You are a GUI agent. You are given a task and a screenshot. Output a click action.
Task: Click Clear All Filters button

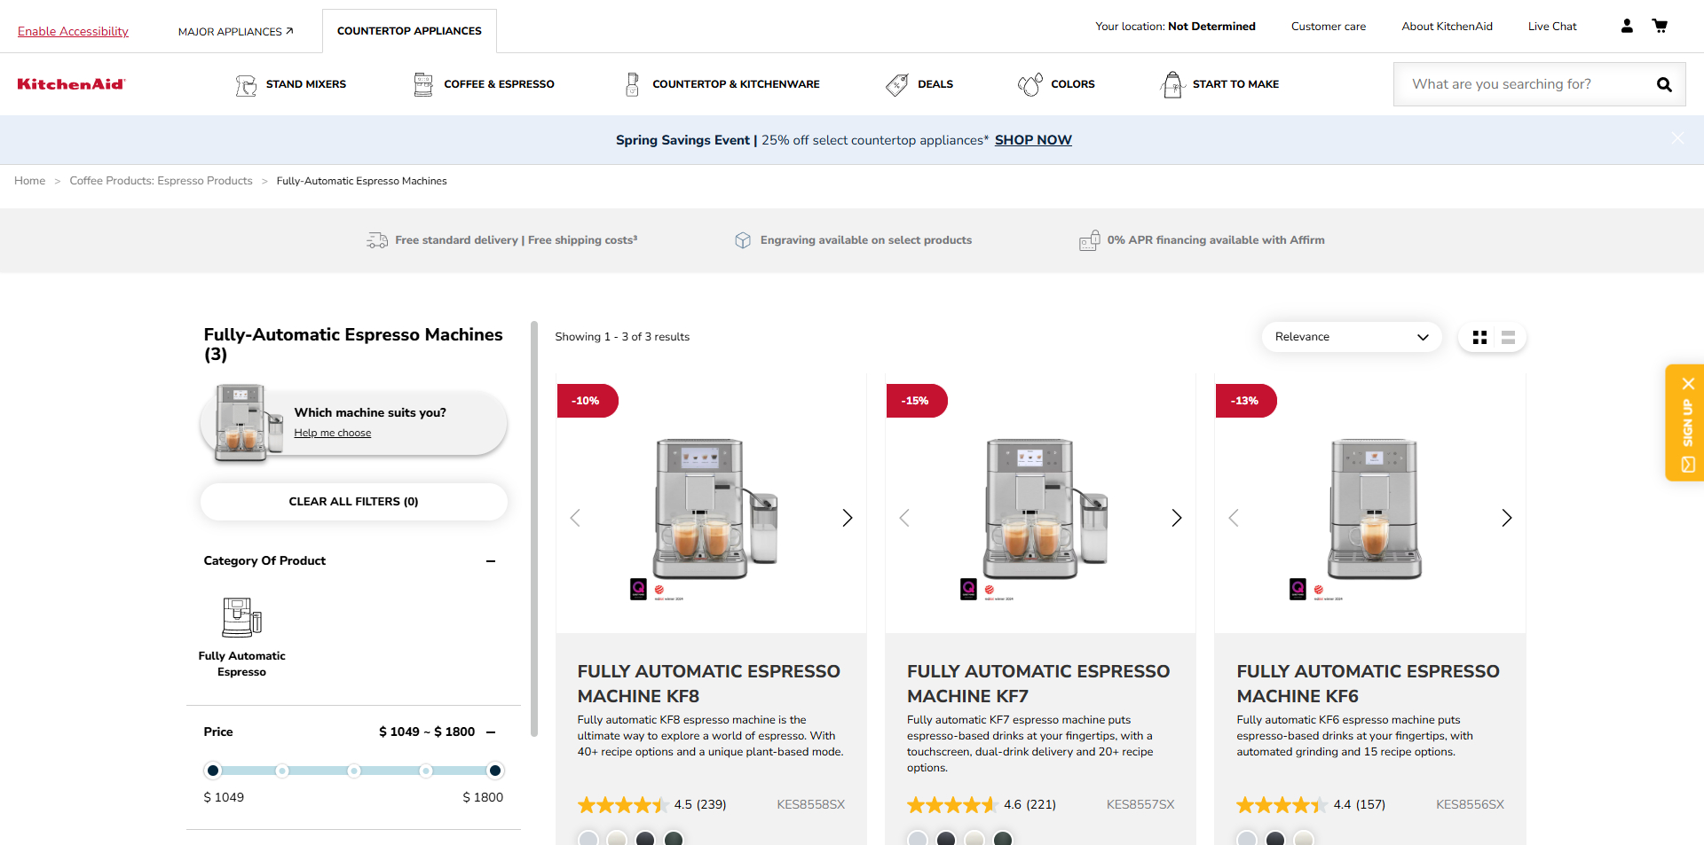354,502
